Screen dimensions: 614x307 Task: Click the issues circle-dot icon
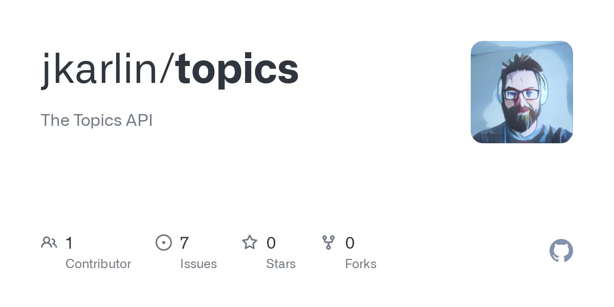point(164,242)
